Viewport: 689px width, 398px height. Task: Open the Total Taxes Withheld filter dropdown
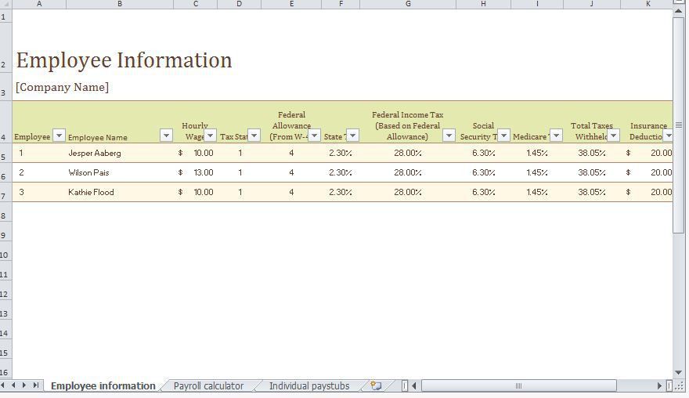point(614,136)
